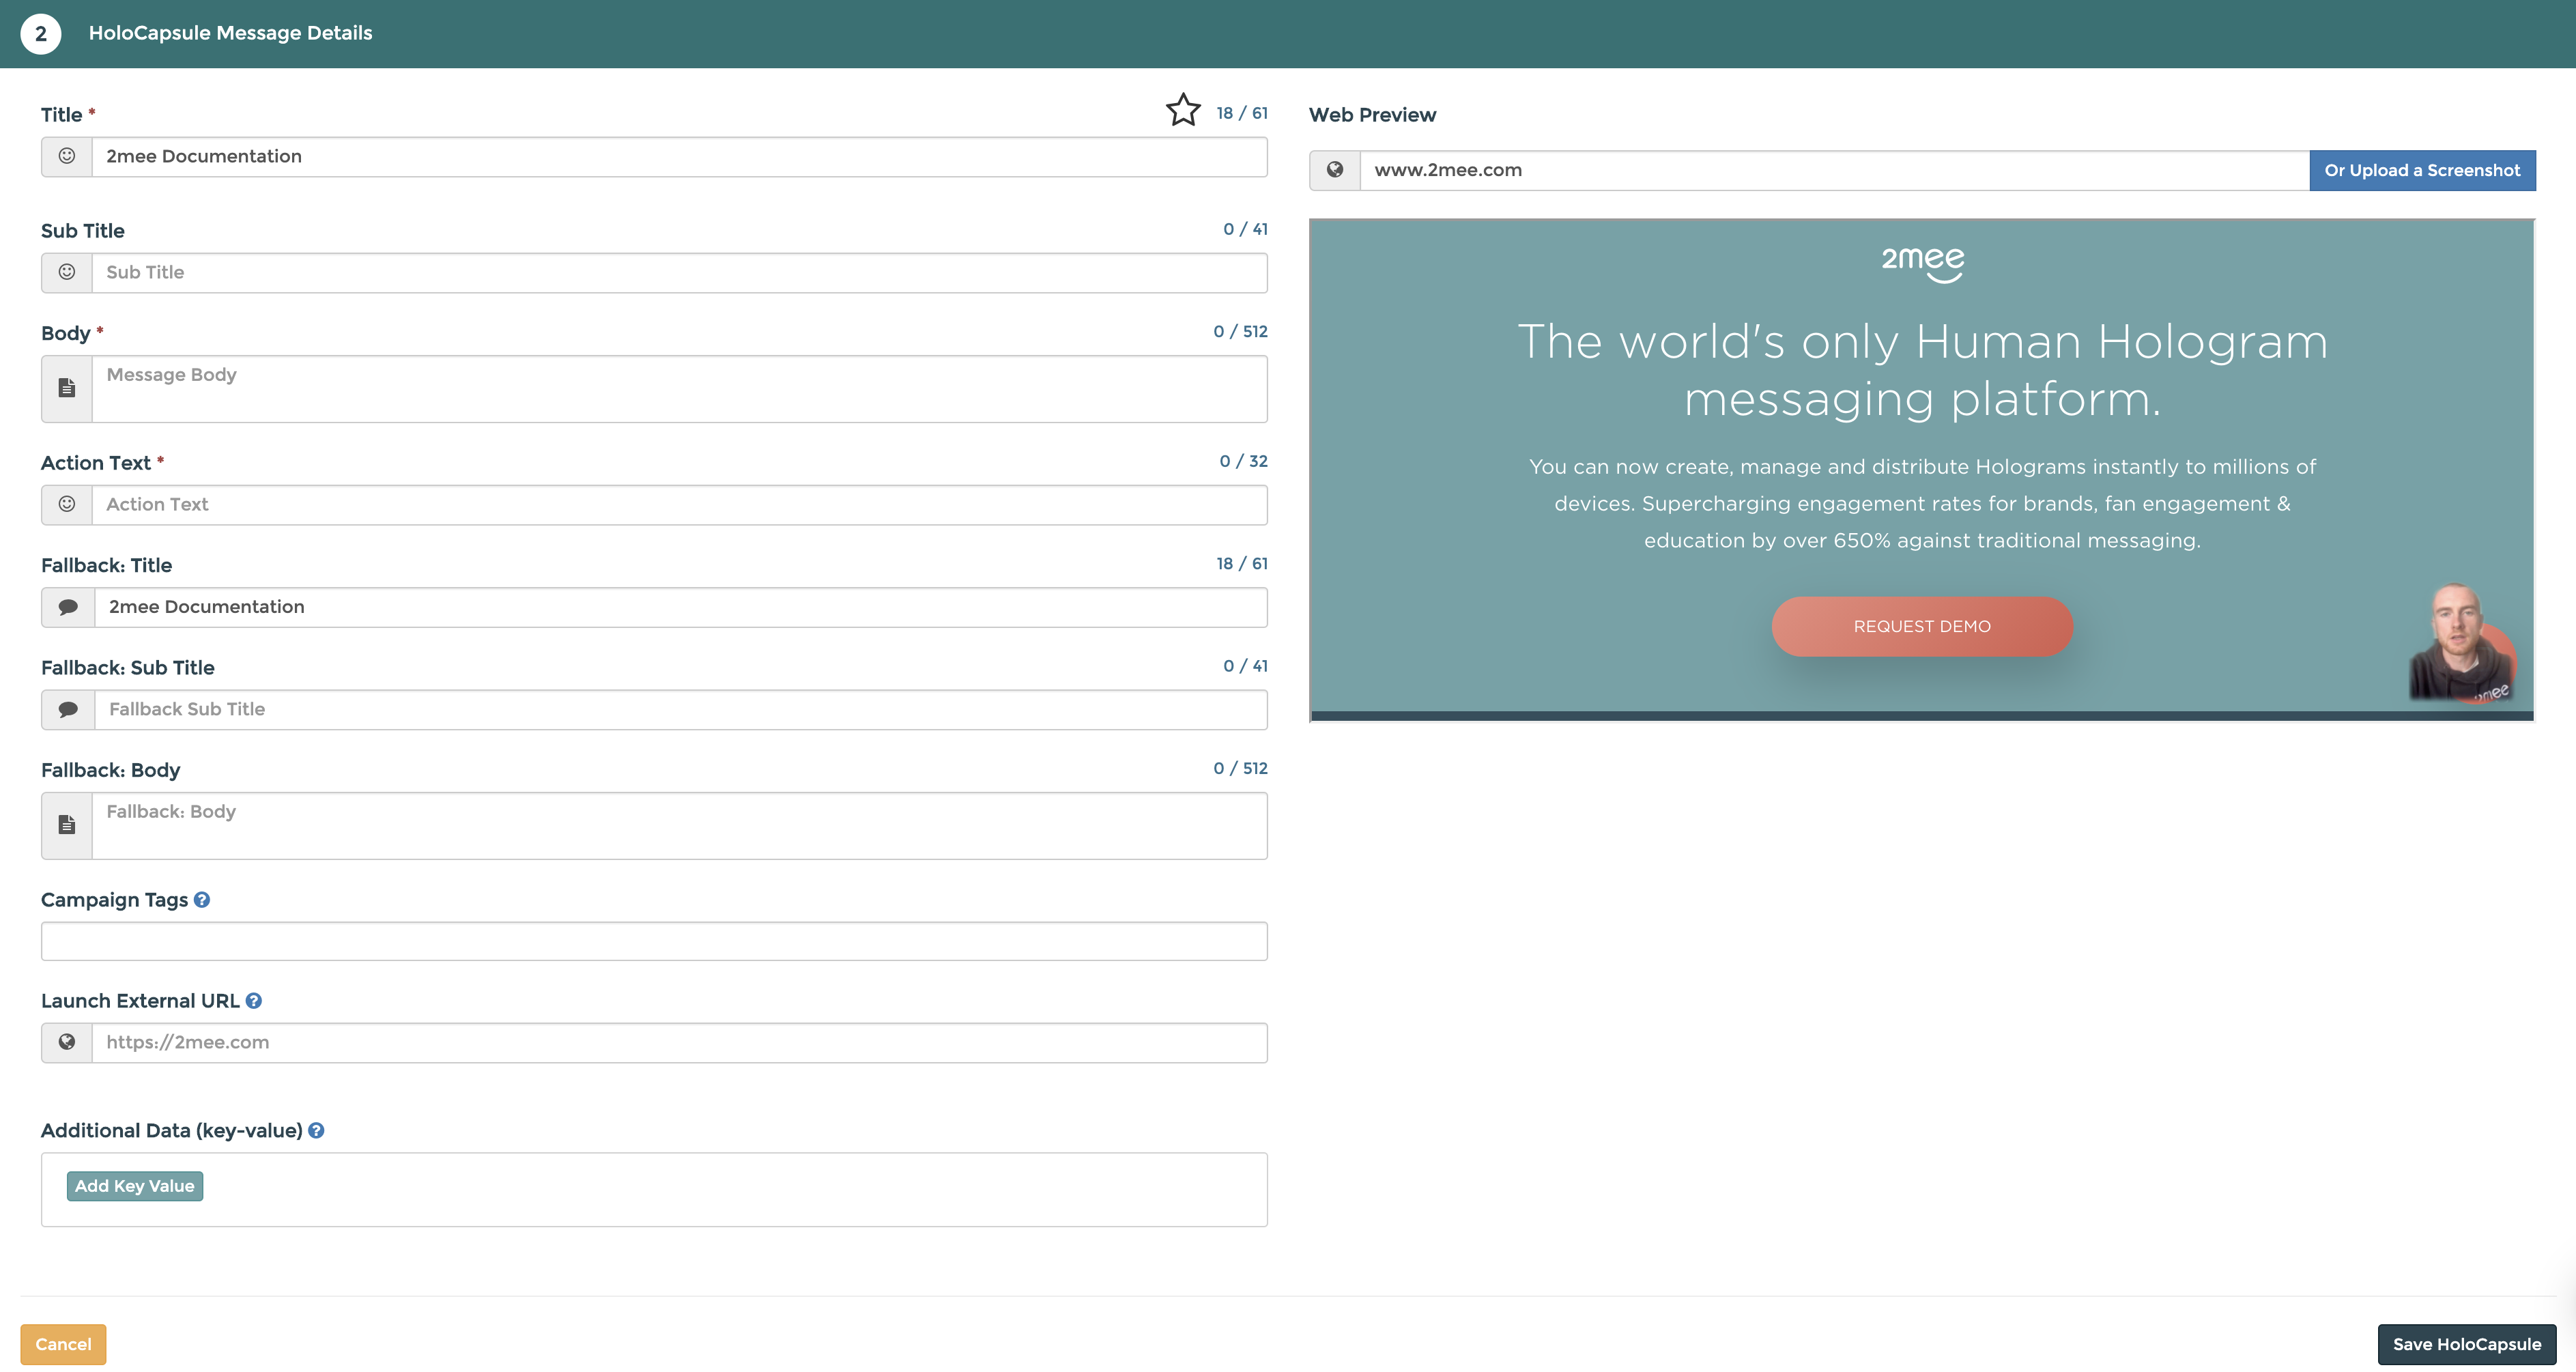The image size is (2576, 1372).
Task: Click the Campaign Tags input box
Action: [654, 941]
